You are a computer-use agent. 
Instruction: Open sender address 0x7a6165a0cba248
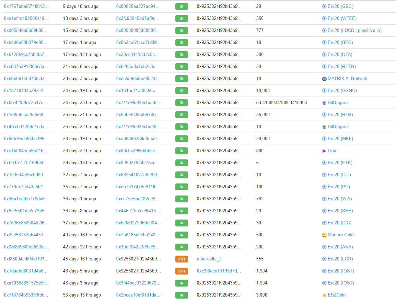pyautogui.click(x=138, y=235)
